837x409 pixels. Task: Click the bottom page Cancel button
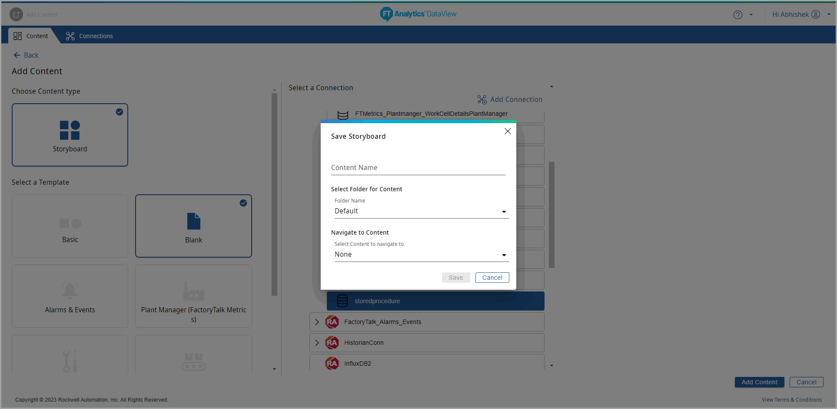click(x=806, y=382)
